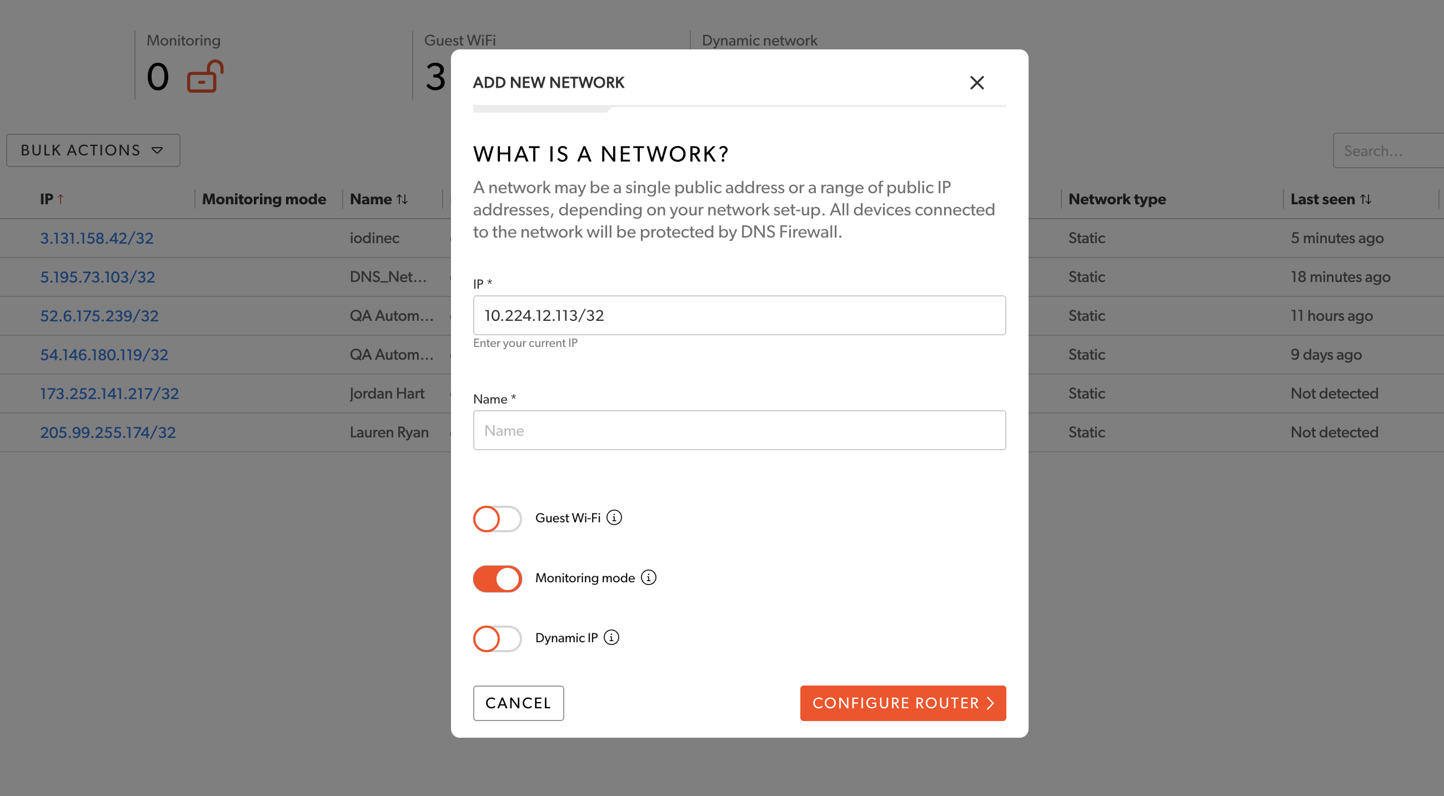Open Lauren Ryan's network 205.99.255.174/32

pos(108,432)
